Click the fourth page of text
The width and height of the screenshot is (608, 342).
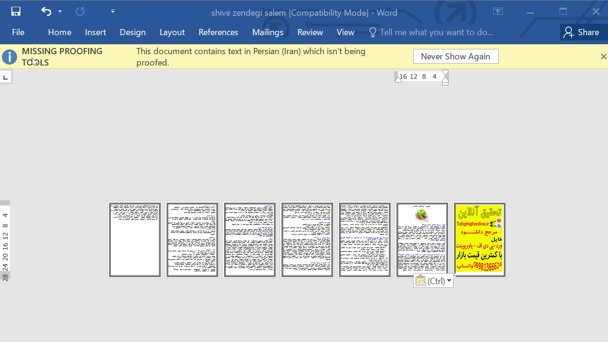[307, 240]
